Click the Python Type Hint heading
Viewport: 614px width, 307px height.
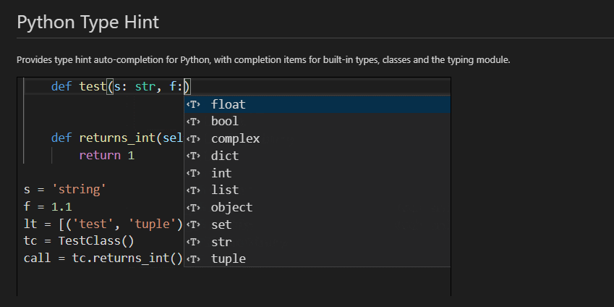tap(88, 22)
